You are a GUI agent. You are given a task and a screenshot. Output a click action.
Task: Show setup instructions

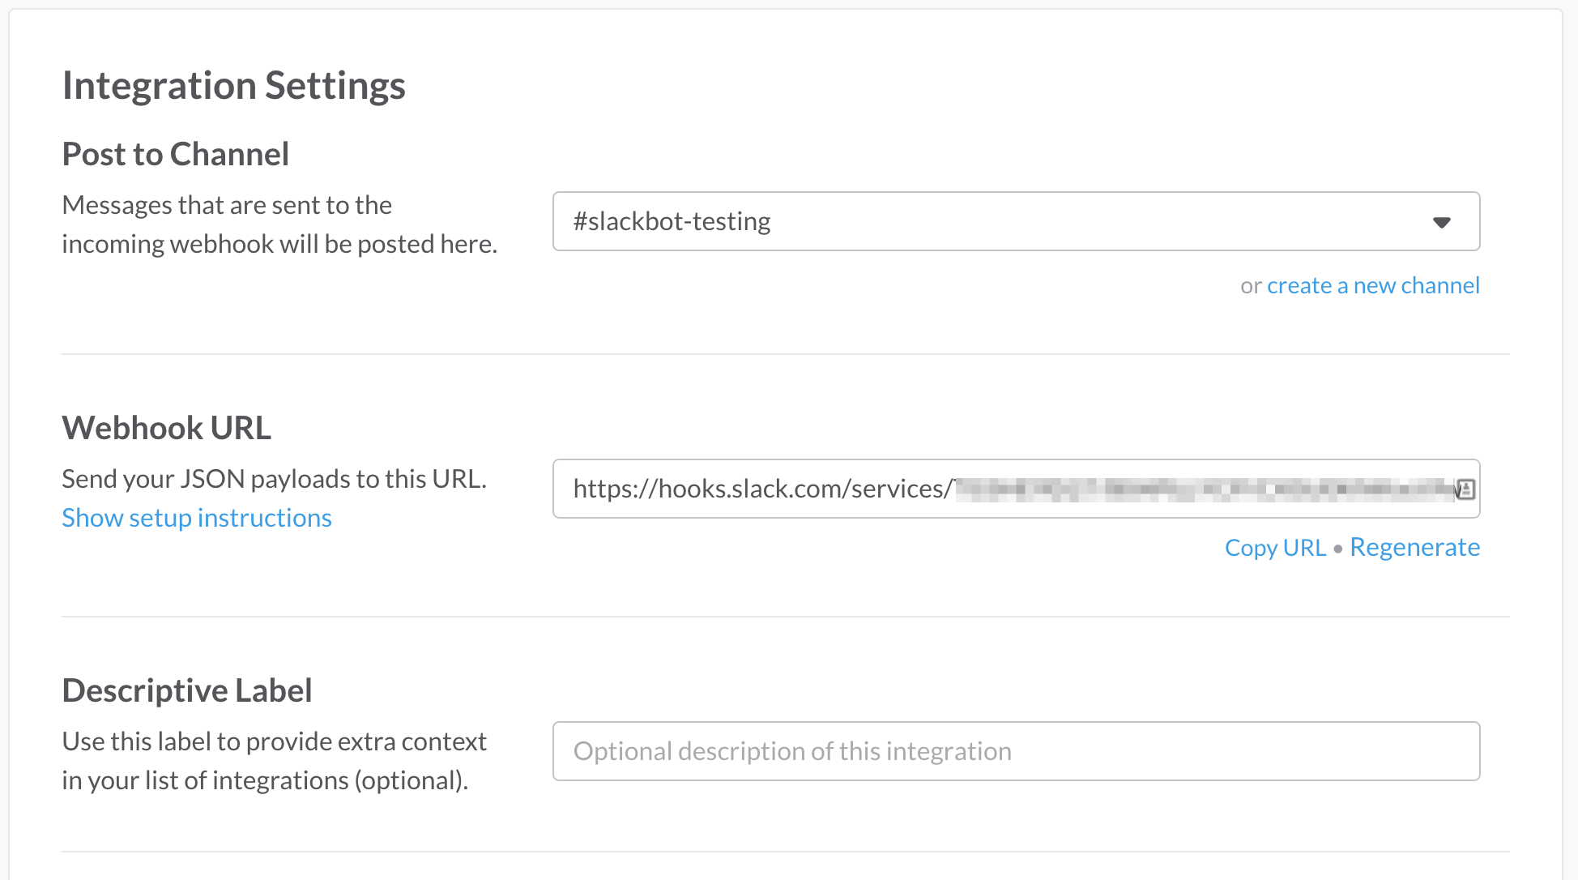(x=197, y=518)
